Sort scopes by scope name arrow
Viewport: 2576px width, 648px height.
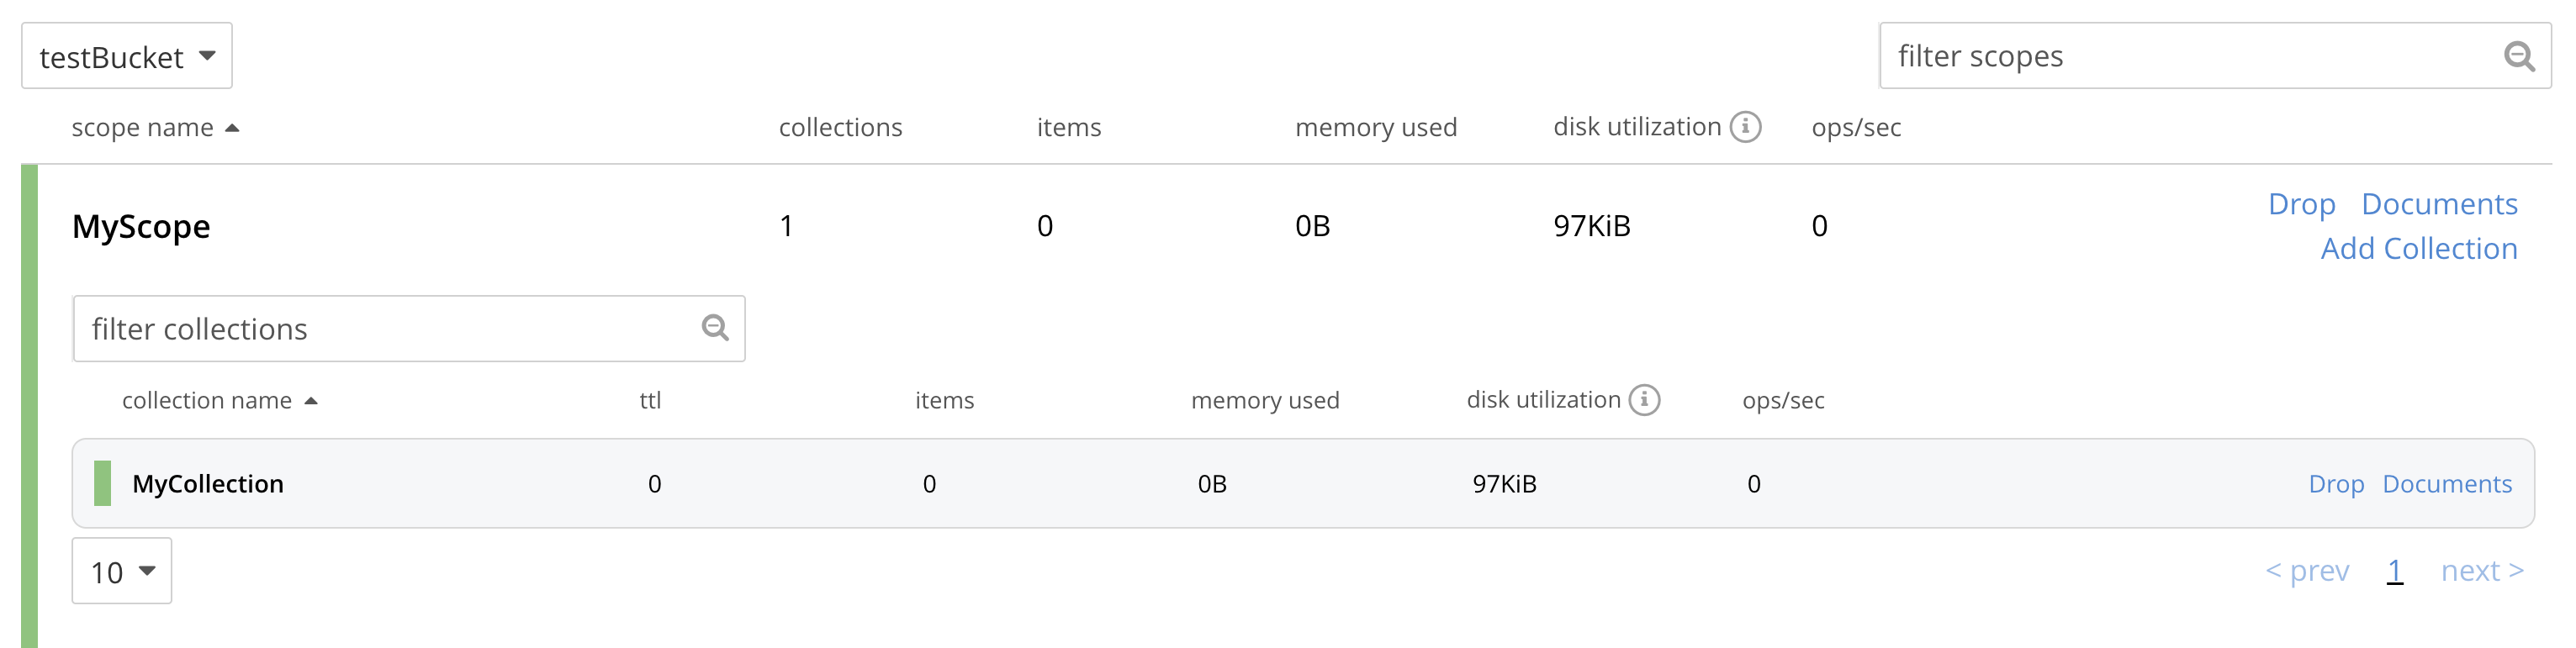[x=232, y=128]
